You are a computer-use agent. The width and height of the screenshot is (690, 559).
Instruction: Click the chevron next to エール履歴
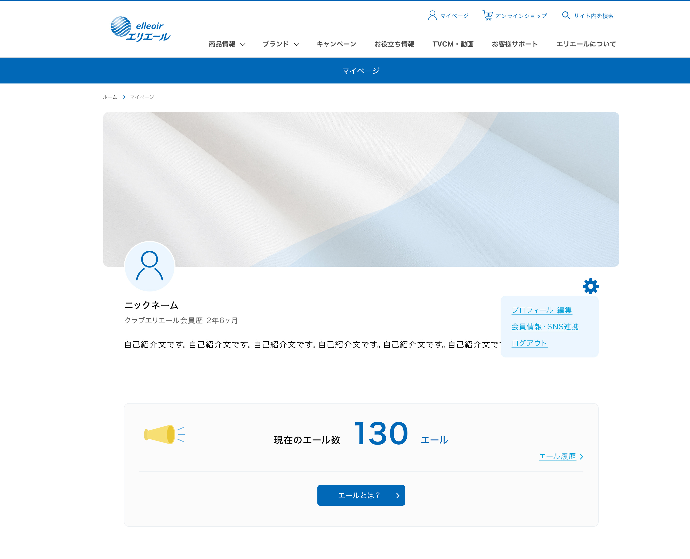582,456
